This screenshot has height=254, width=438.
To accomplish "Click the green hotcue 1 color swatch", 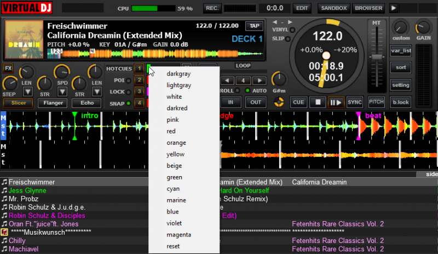I will coord(148,67).
